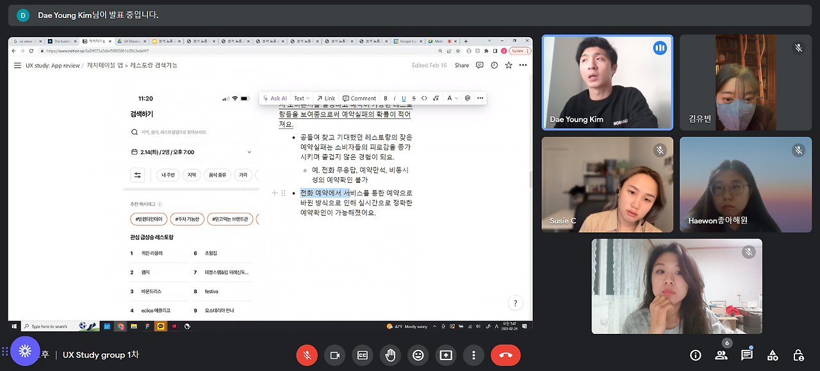Switch to the UX Discovery browser tab
Viewport: 820px width, 371px height.
click(132, 41)
